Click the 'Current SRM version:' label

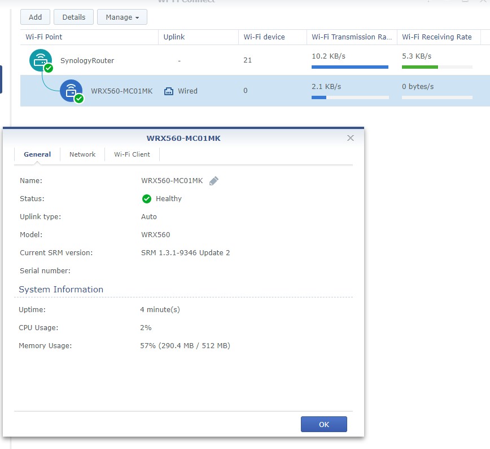pyautogui.click(x=56, y=253)
